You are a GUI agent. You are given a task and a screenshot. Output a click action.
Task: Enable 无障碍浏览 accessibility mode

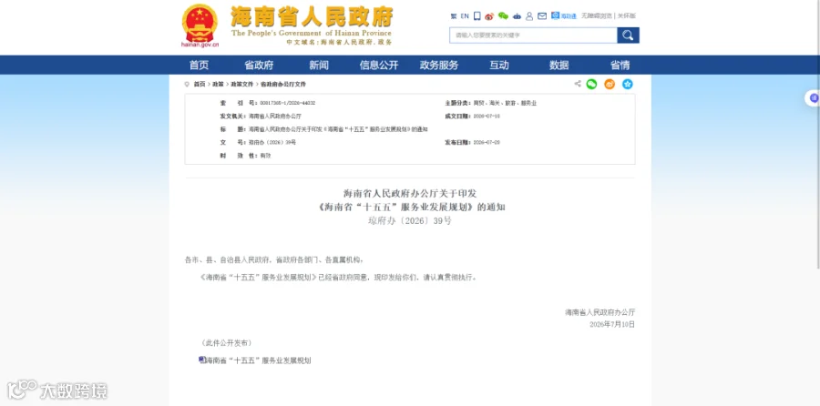tap(596, 16)
